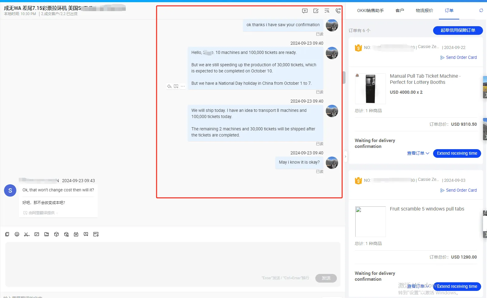
Task: Click the product list cube icon
Action: (x=66, y=234)
